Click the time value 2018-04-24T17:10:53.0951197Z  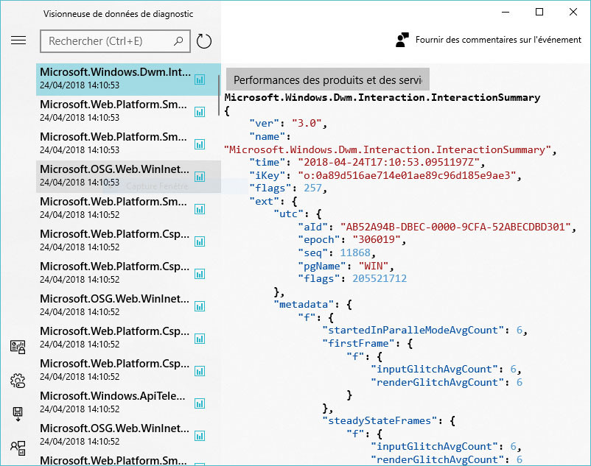388,162
